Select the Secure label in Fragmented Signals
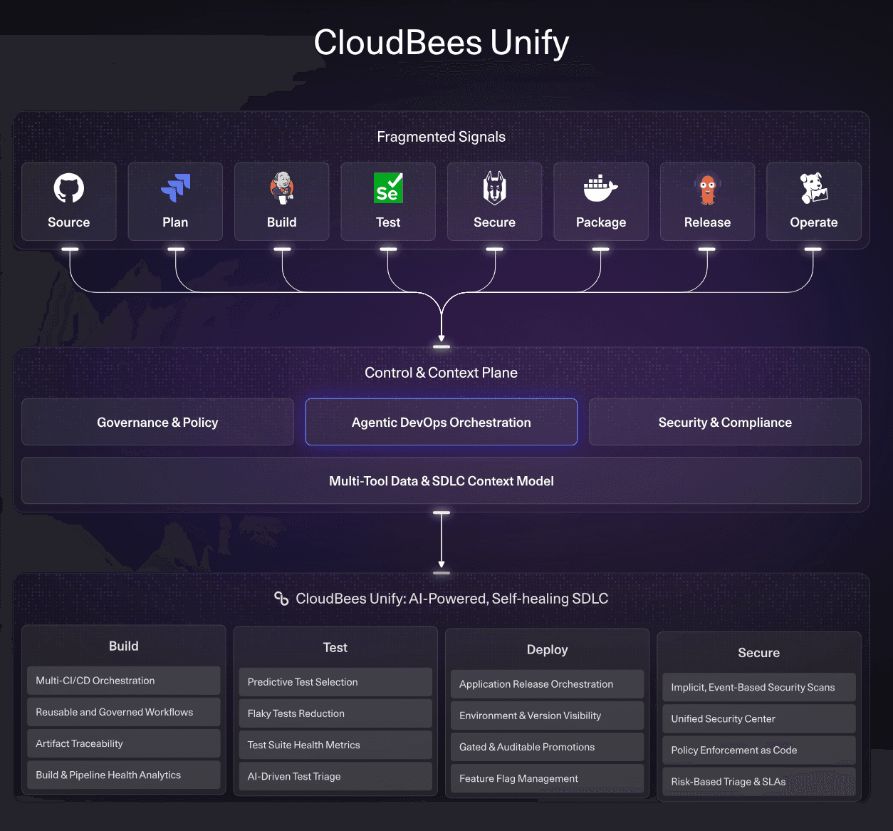Image resolution: width=893 pixels, height=831 pixels. [x=495, y=222]
